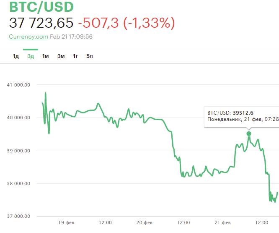Screen dimensions: 279x233
Task: Open the 1г yearly chart tab
Action: tap(75, 56)
